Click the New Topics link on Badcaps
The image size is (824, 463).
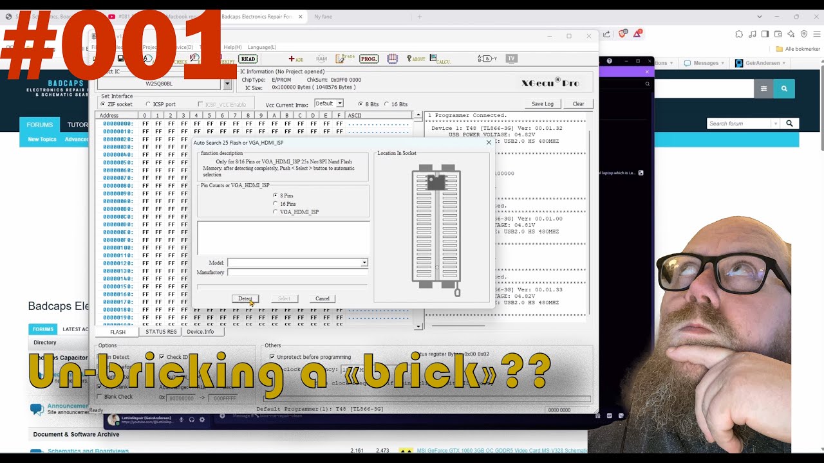[x=42, y=139]
